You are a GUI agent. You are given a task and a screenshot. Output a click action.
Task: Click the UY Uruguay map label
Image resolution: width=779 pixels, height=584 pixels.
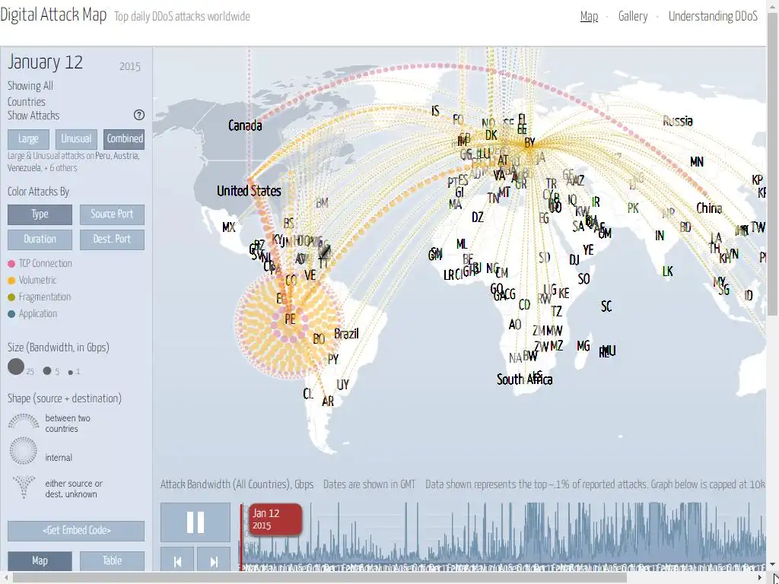(x=343, y=385)
